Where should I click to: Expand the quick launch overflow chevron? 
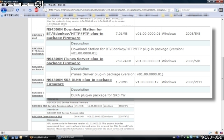click(x=26, y=137)
